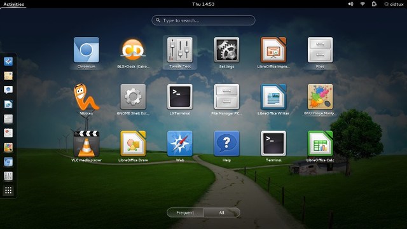Click the Show Applications grid button
The height and width of the screenshot is (229, 407).
coord(8,190)
